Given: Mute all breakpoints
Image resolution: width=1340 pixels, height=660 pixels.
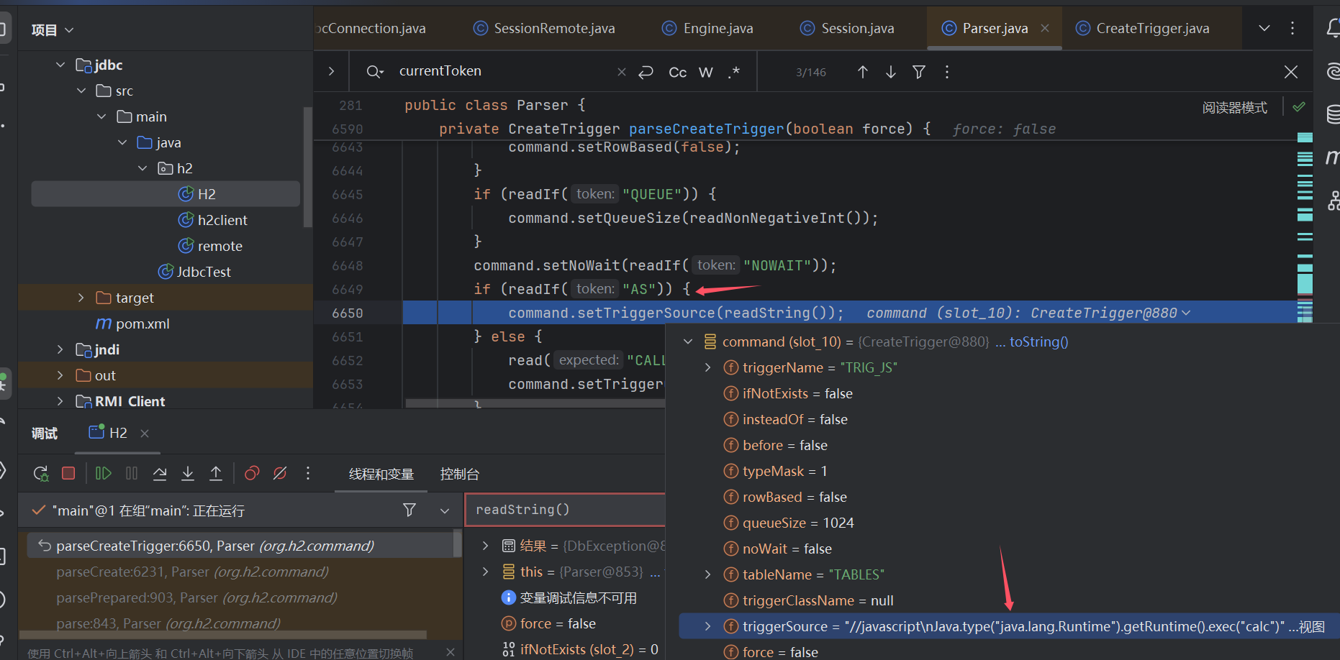Looking at the screenshot, I should [x=280, y=473].
